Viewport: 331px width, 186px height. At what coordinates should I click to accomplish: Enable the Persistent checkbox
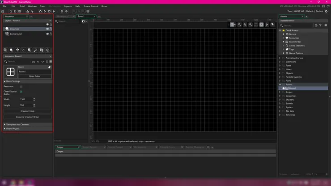click(x=21, y=86)
